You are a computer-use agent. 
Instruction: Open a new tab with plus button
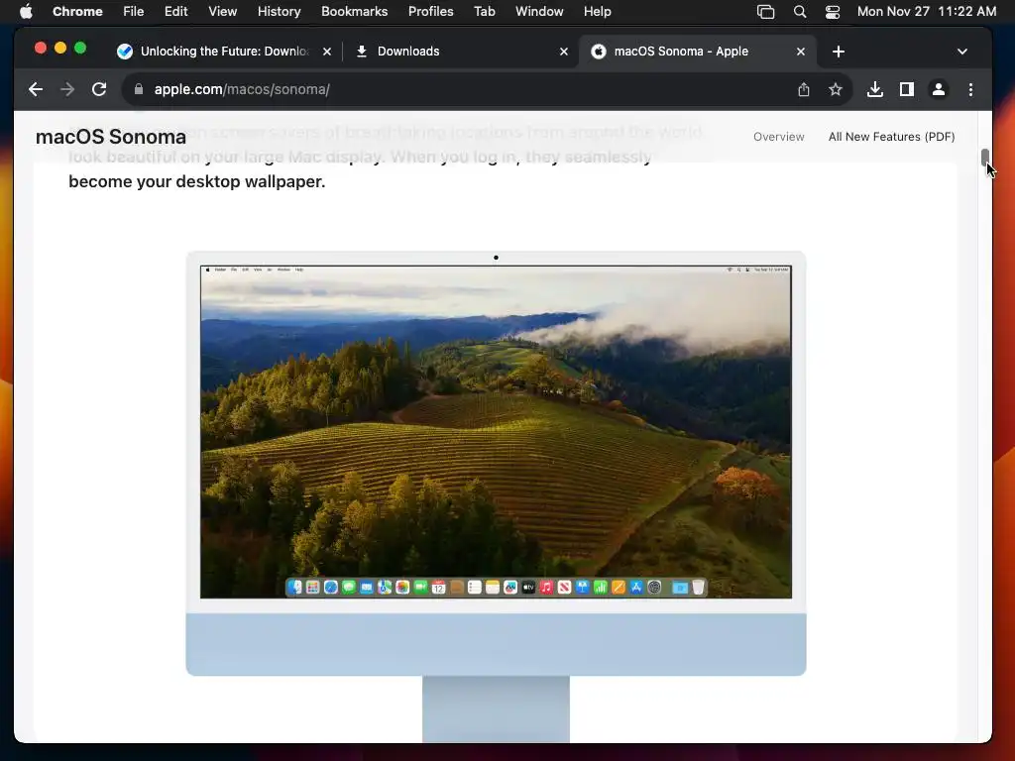pyautogui.click(x=839, y=52)
